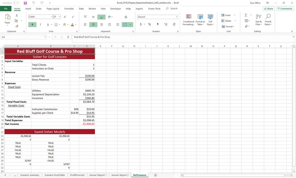Cut selection with scissors icon
The image size is (296, 178).
pos(16,15)
